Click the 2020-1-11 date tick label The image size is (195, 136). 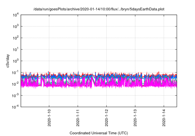78,117
